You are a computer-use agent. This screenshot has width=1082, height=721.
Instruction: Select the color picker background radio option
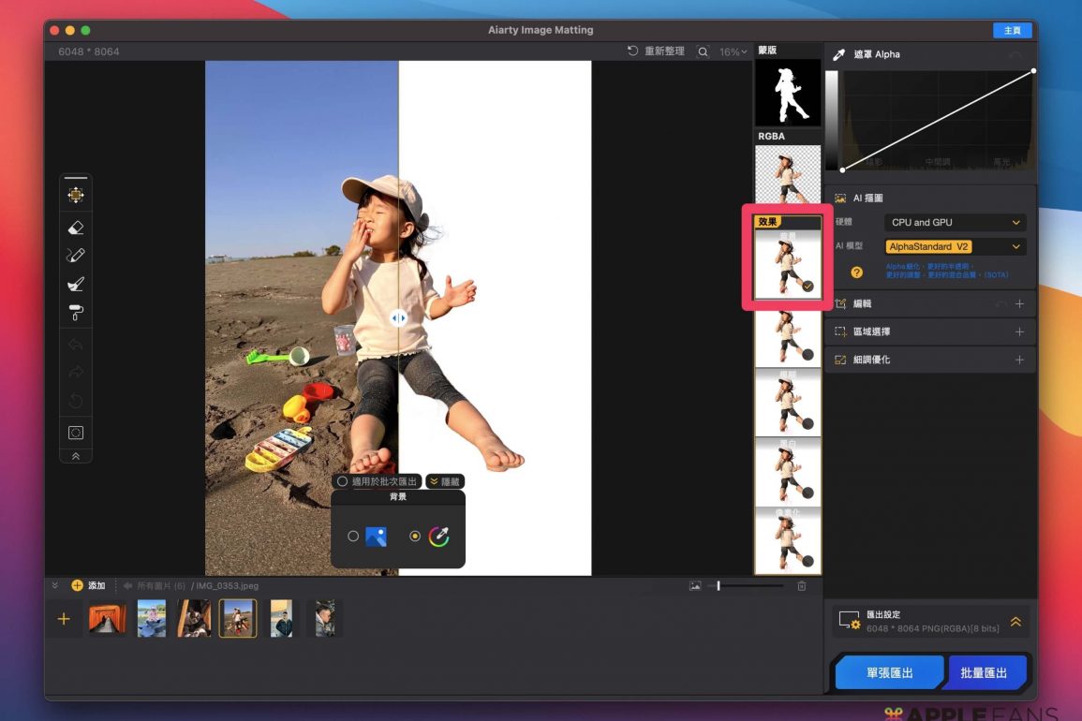tap(415, 537)
